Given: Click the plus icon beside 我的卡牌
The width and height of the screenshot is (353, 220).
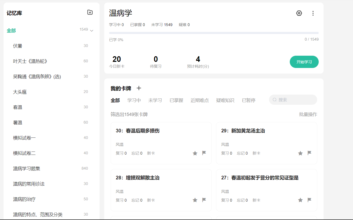Looking at the screenshot, I should tap(139, 88).
